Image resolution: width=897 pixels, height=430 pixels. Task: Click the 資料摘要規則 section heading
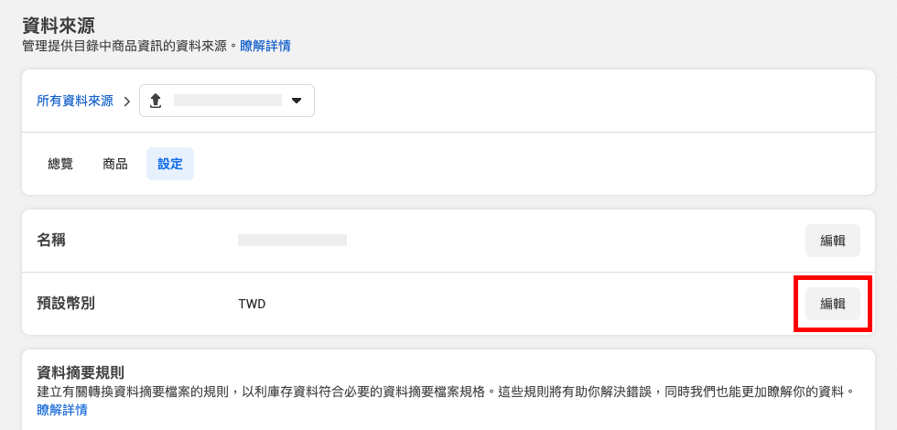point(81,373)
